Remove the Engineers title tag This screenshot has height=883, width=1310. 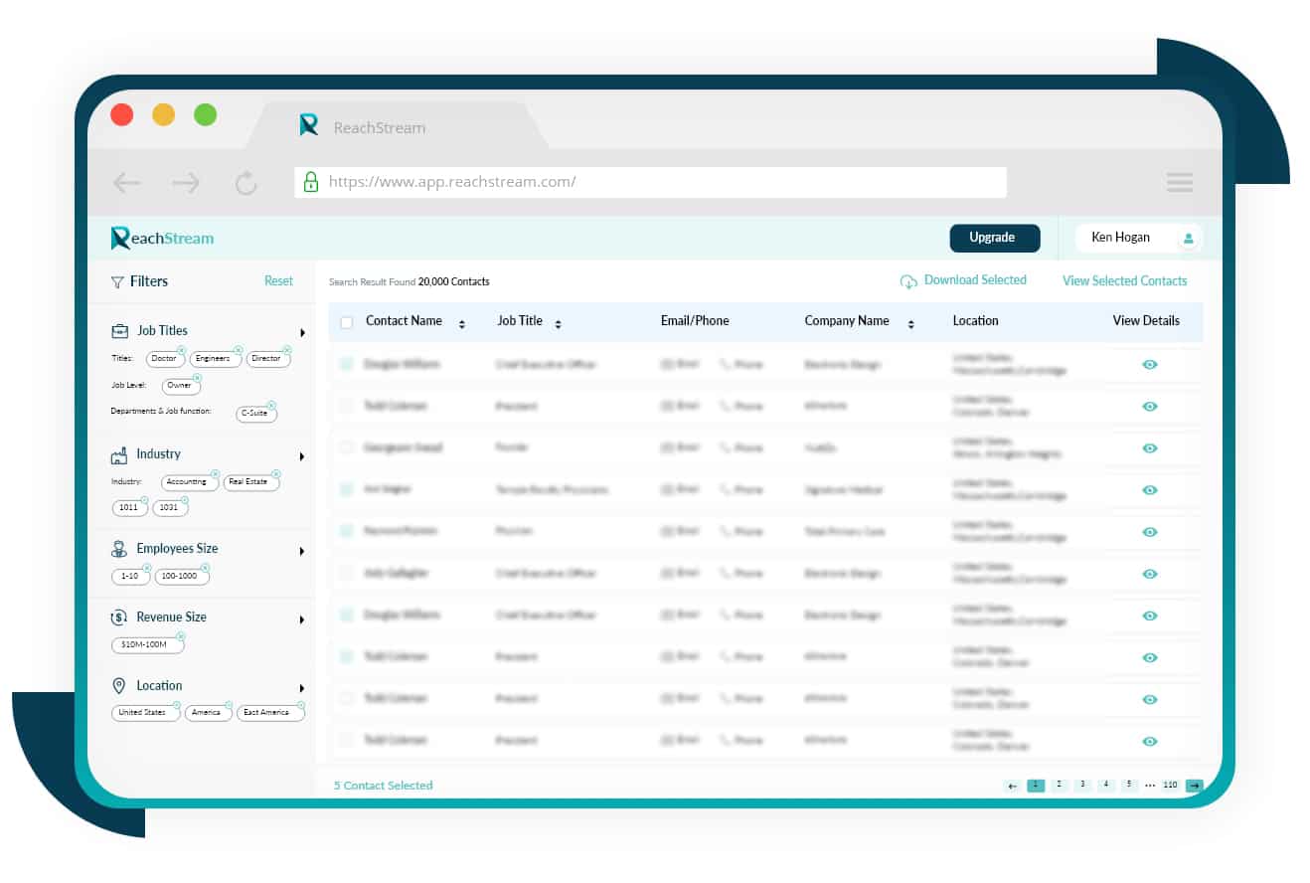click(238, 350)
